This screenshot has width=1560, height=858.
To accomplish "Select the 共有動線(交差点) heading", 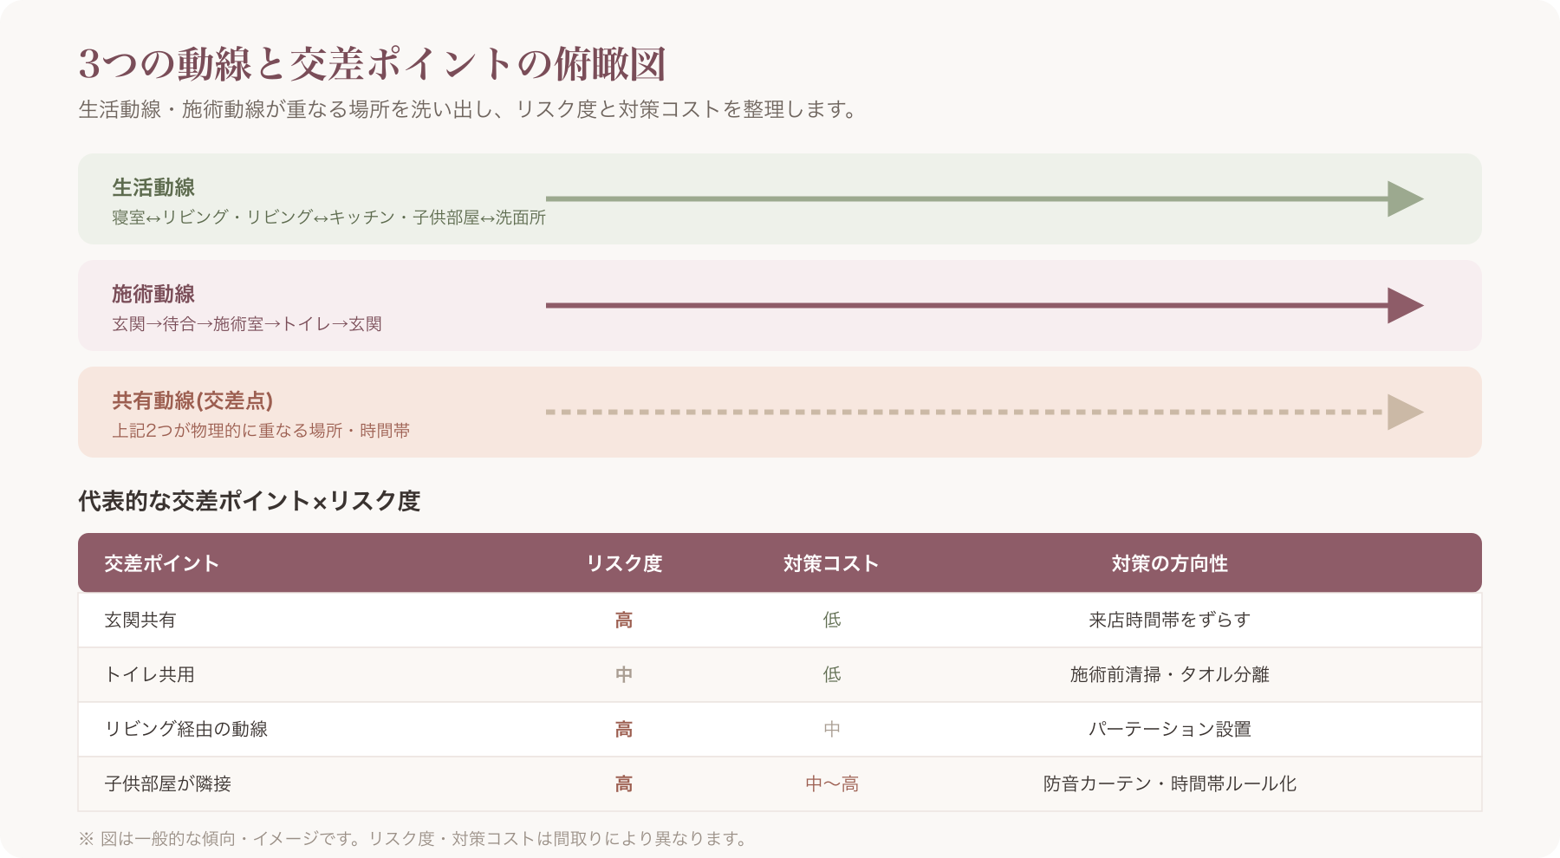I will pos(192,400).
